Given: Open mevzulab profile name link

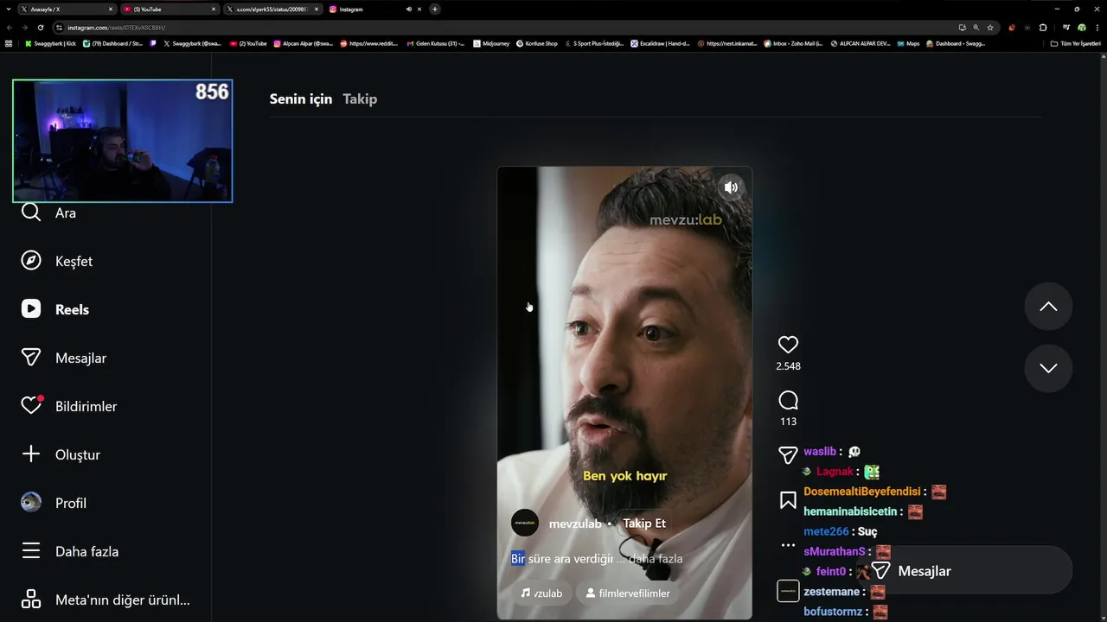Looking at the screenshot, I should pos(575,524).
